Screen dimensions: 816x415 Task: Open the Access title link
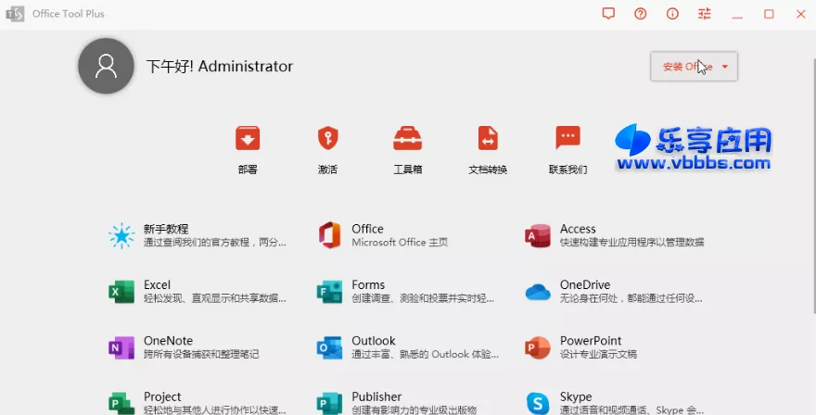[x=578, y=229]
